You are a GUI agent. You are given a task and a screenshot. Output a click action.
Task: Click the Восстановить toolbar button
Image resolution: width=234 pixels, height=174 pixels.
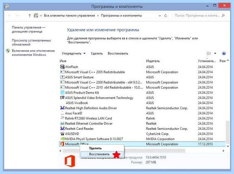[118, 54]
